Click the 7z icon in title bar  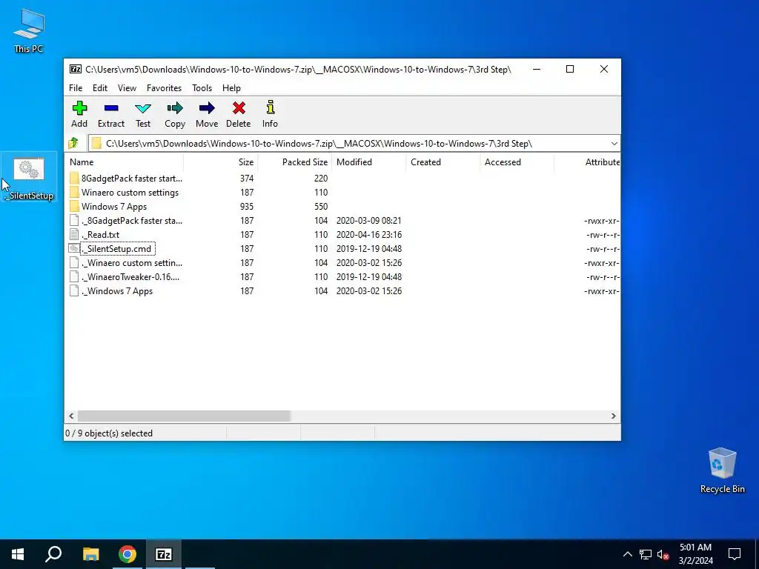tap(76, 69)
